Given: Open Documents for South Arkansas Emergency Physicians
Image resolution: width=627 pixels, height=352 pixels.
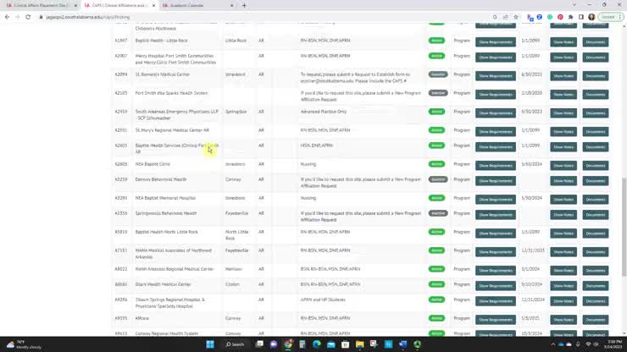Looking at the screenshot, I should [596, 113].
